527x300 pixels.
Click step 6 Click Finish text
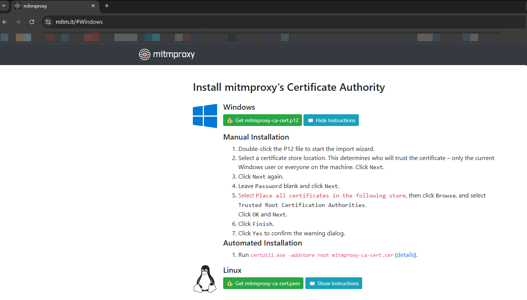pyautogui.click(x=256, y=224)
